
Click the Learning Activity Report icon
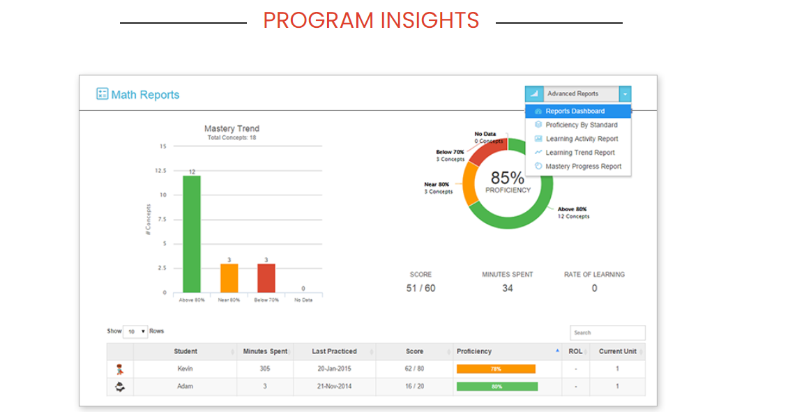point(538,138)
